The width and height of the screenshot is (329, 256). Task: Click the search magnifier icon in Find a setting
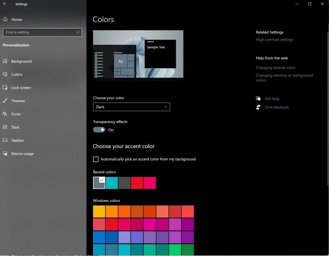(x=78, y=32)
